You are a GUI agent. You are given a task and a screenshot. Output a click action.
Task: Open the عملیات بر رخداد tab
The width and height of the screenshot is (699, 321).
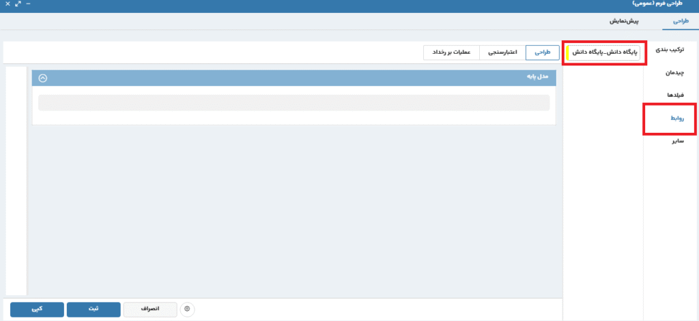point(451,52)
